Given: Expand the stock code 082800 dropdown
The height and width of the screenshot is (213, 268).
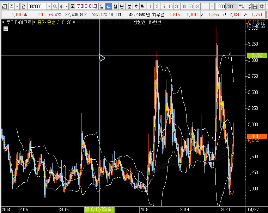Looking at the screenshot, I should click(x=49, y=6).
